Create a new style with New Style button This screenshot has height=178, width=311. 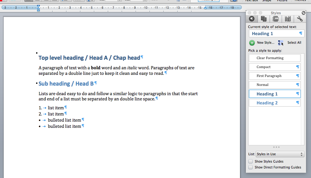[262, 42]
